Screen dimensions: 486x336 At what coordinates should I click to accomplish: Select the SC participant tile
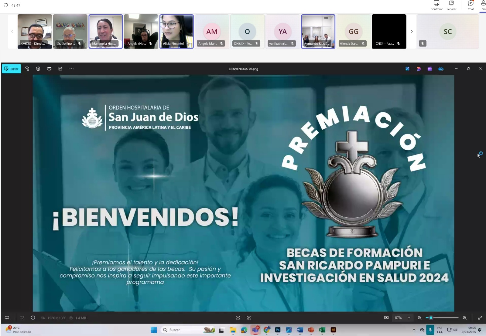[x=448, y=32]
